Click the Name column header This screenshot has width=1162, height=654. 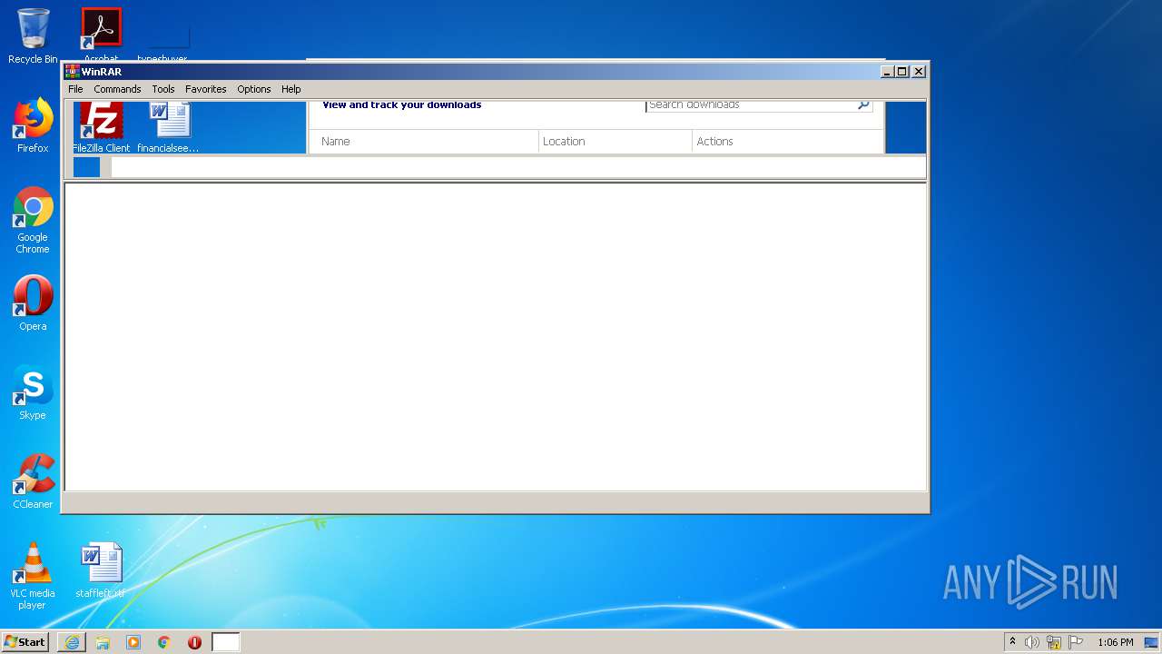(x=423, y=142)
